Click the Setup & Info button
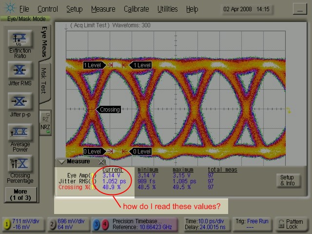 [287, 180]
